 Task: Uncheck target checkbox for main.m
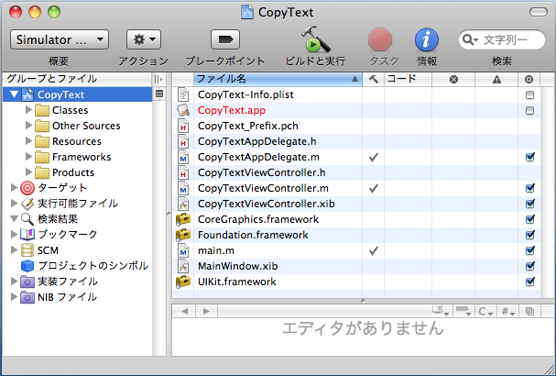(x=529, y=250)
